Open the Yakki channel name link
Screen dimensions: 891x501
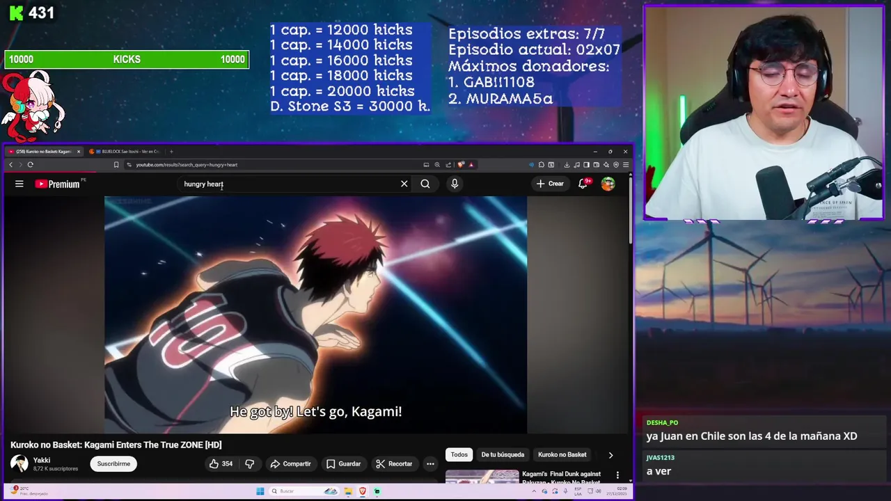point(41,460)
